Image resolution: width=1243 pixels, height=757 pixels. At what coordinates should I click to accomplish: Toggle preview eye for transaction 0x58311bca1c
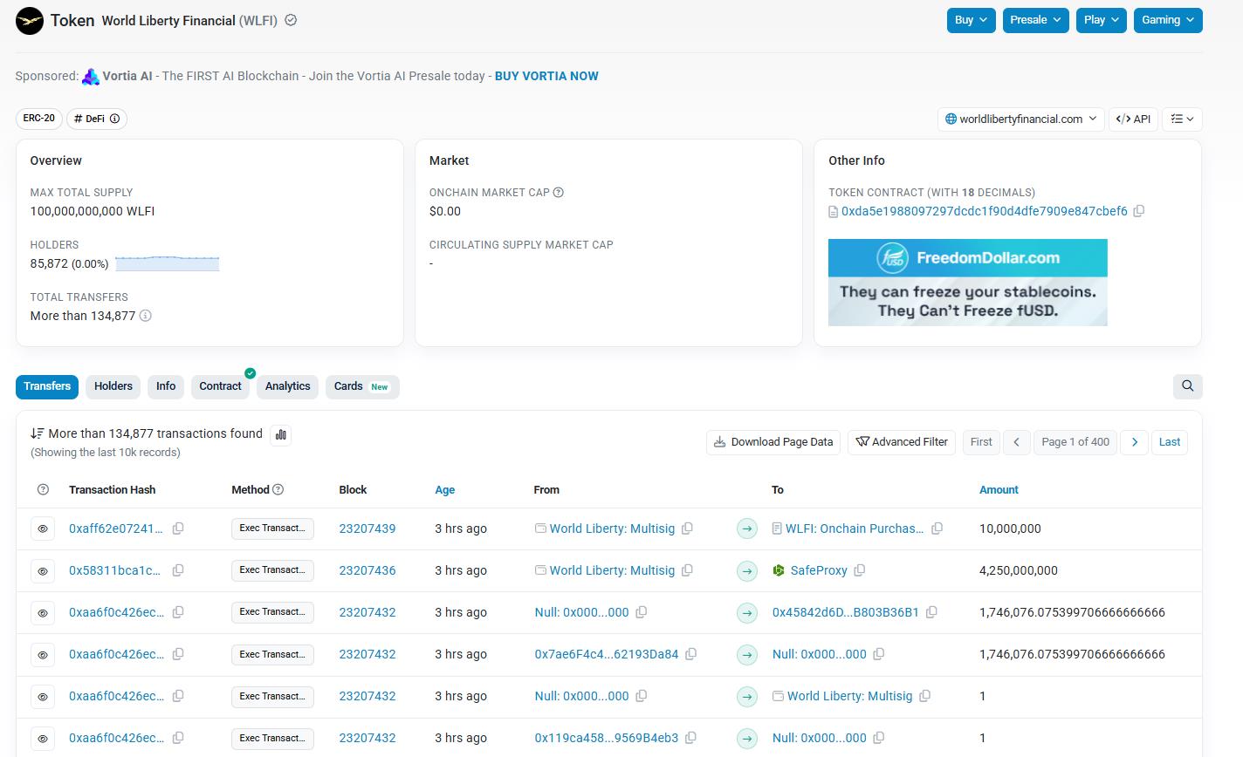(x=43, y=570)
